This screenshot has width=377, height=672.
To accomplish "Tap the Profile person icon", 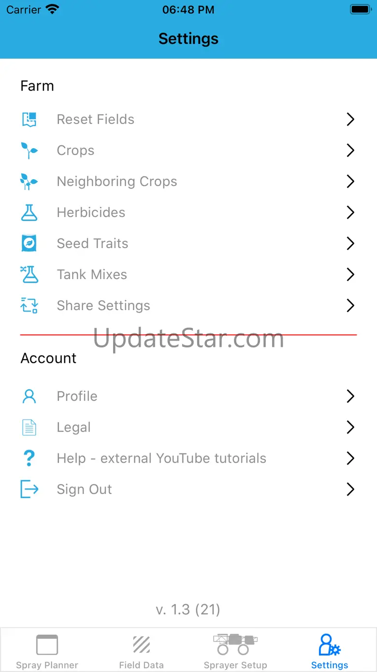I will [29, 396].
